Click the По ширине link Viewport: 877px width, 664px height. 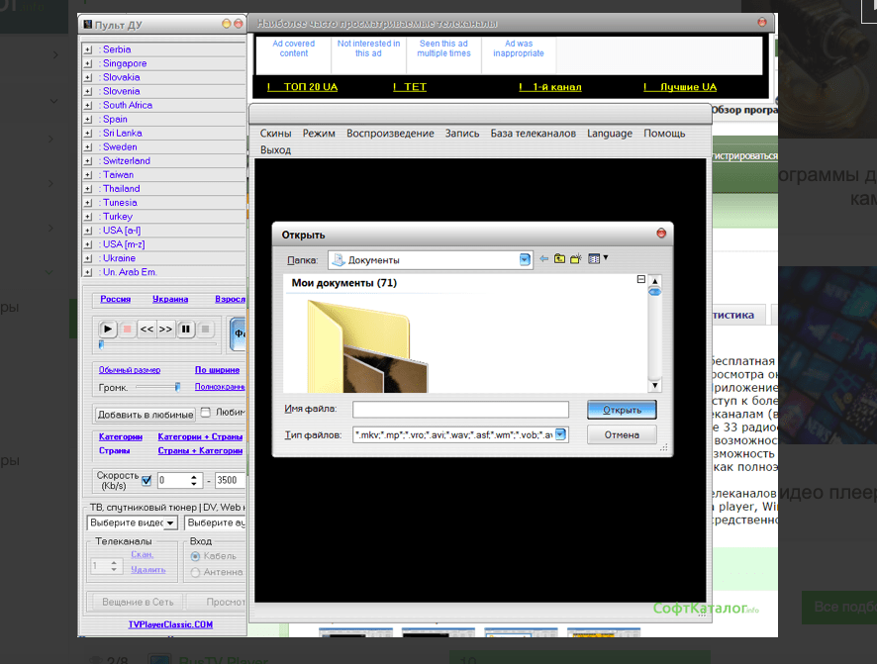217,370
